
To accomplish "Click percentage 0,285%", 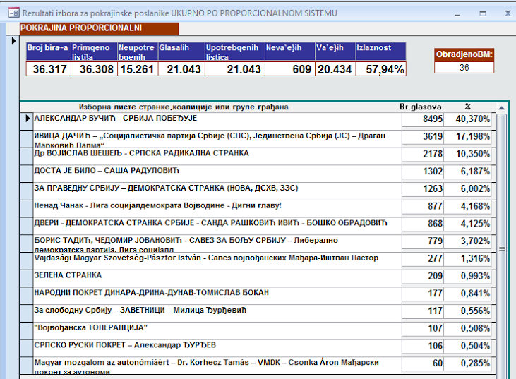I will [467, 363].
